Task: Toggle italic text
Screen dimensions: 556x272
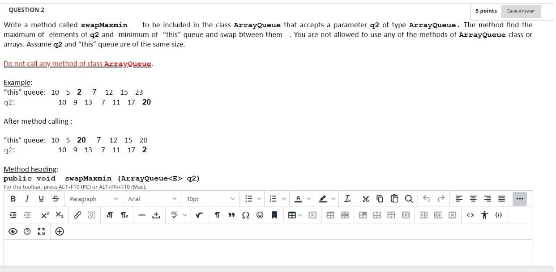Action: click(26, 199)
